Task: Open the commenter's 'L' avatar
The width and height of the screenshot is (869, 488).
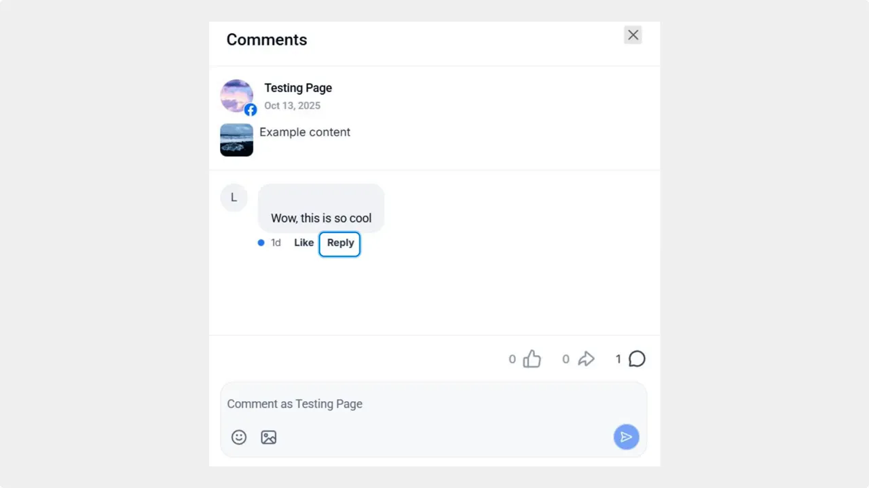Action: click(234, 197)
